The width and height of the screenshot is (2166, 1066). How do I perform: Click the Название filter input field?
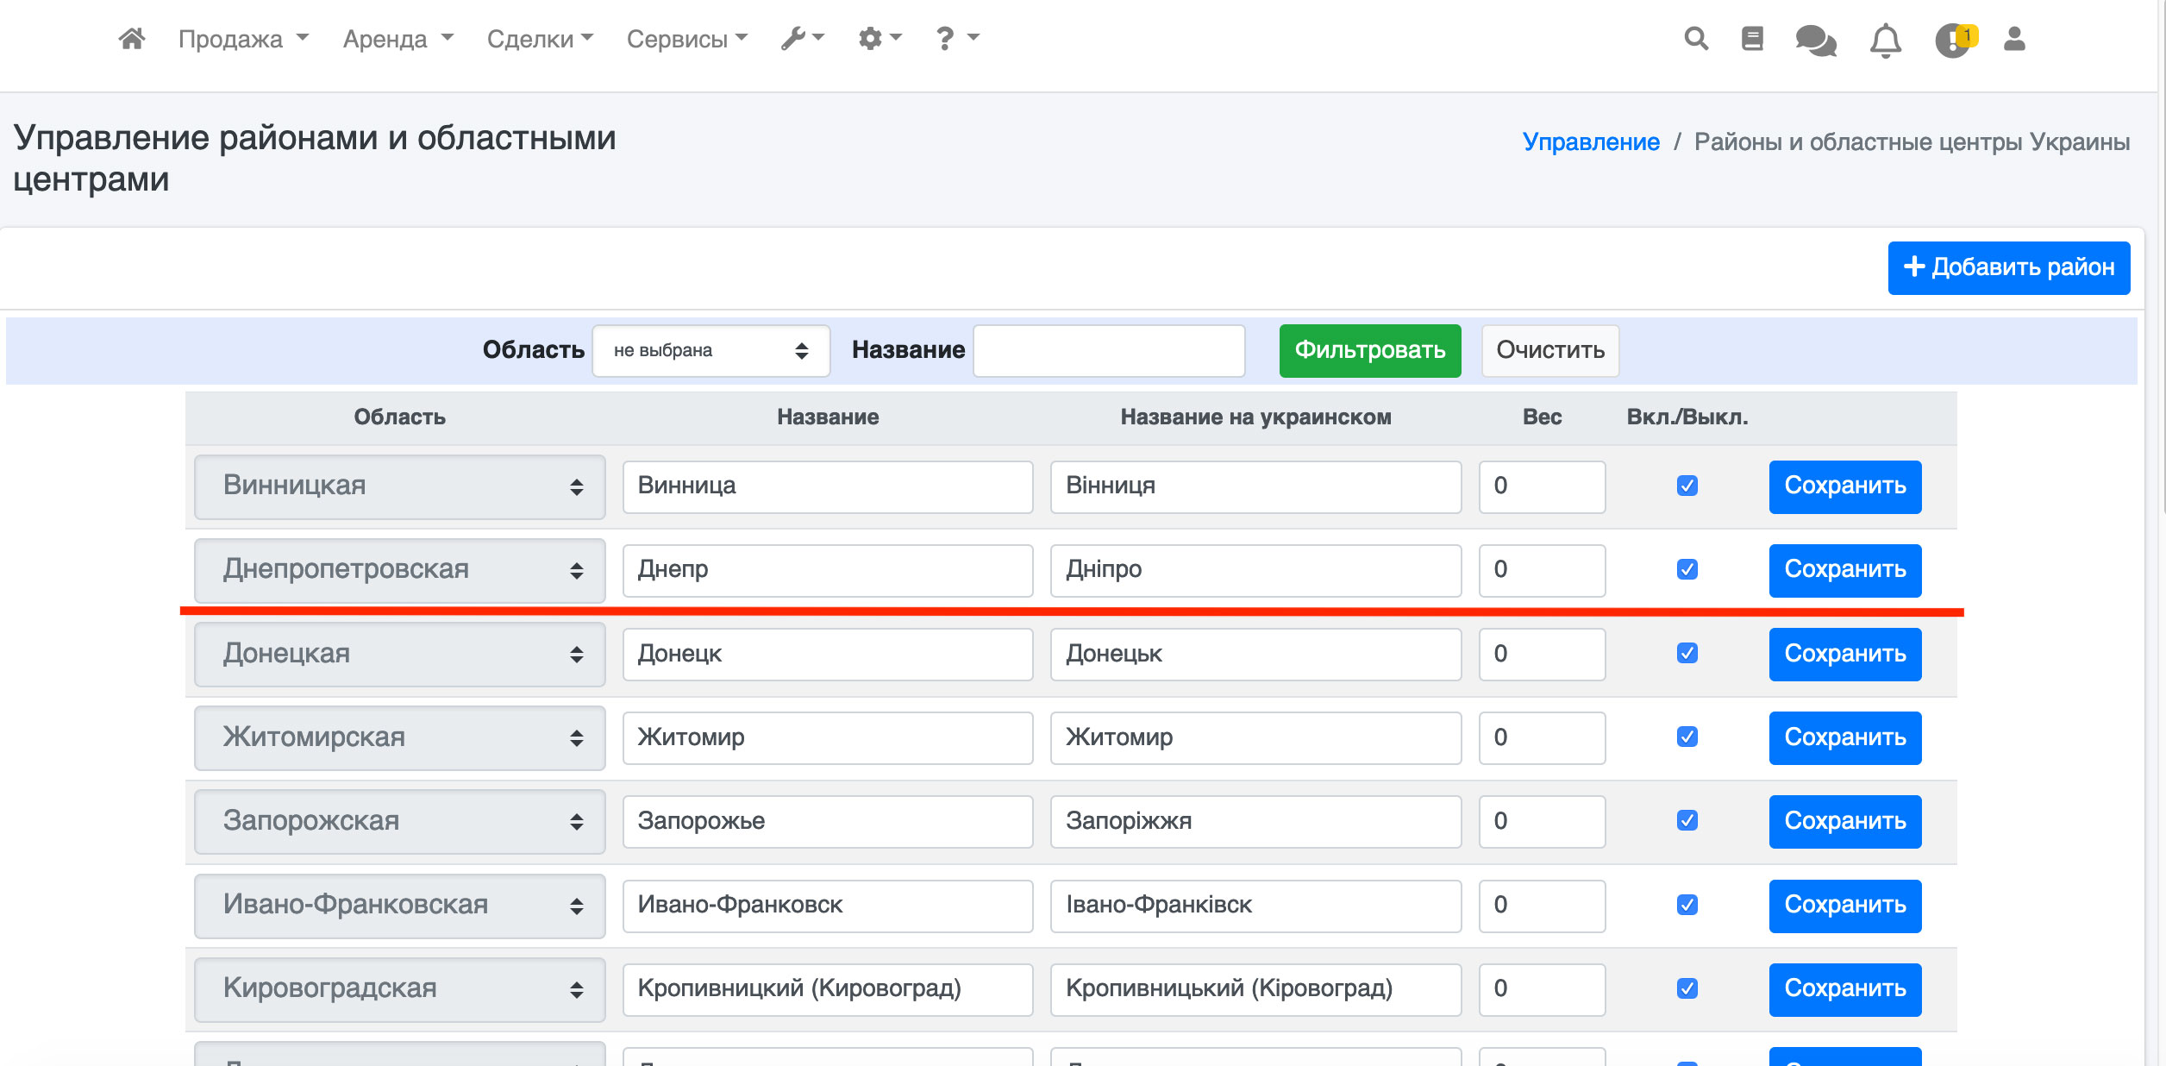1109,350
